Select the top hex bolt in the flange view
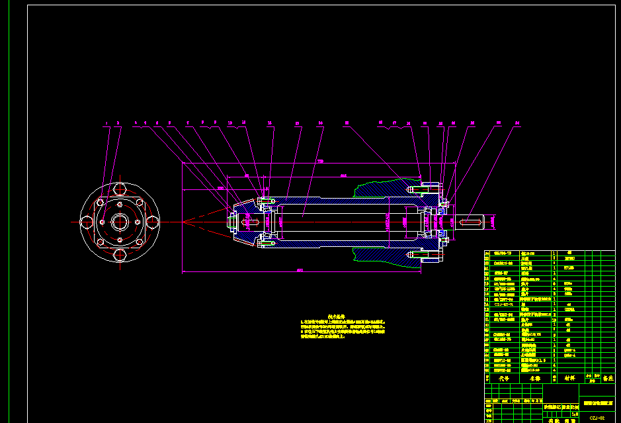This screenshot has height=423, width=621. 120,189
